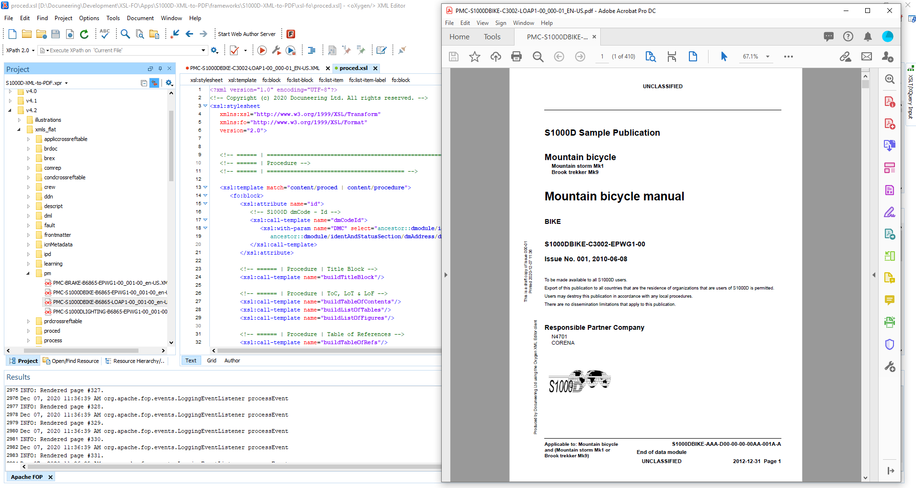Open the XPath 2.0 version dropdown
The height and width of the screenshot is (488, 916).
pos(20,50)
